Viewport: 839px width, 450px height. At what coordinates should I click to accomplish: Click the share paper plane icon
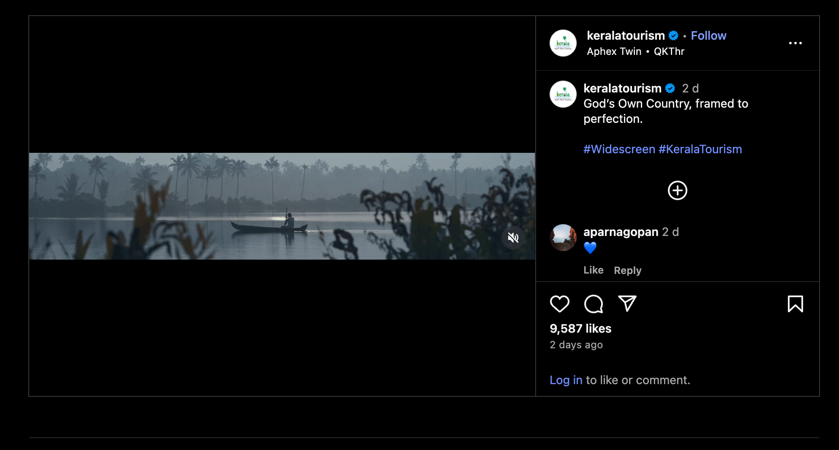pyautogui.click(x=627, y=304)
